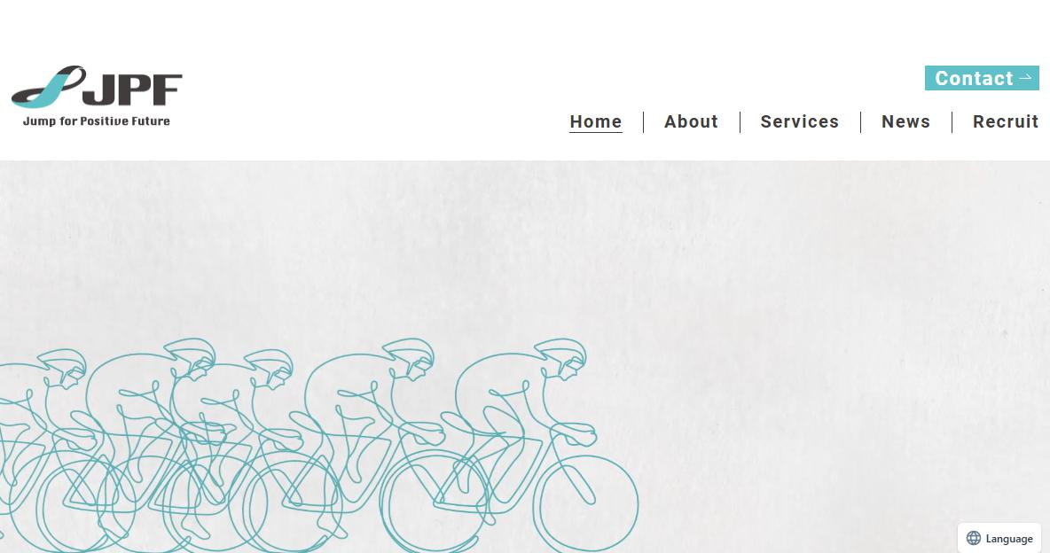Image resolution: width=1050 pixels, height=553 pixels.
Task: Click the 'Jump for Positive Future' tagline
Action: [97, 121]
